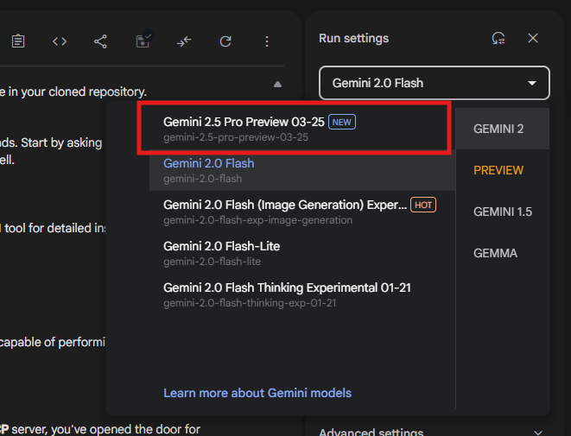Screen dimensions: 571x436
Task: Select Gemini 2.0 Flash-Lite model
Action: point(302,253)
